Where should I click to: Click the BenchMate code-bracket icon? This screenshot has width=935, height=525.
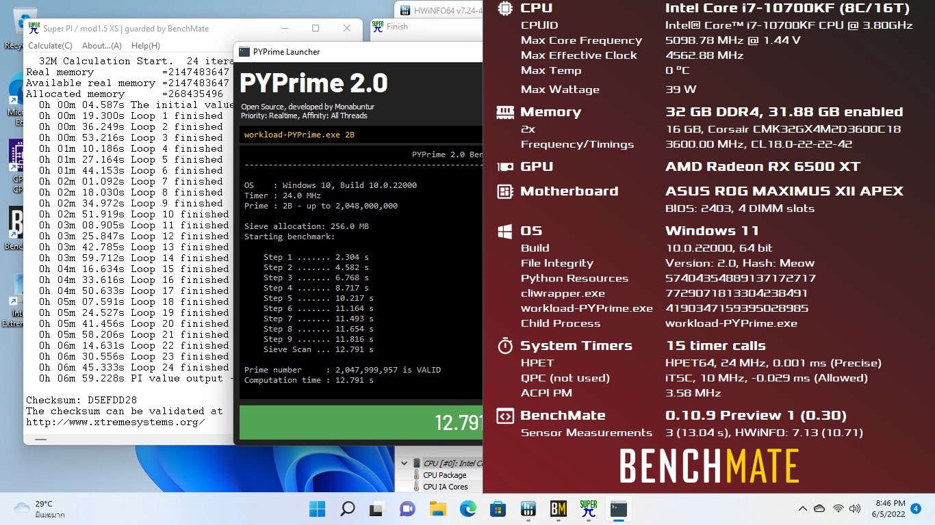pyautogui.click(x=505, y=415)
